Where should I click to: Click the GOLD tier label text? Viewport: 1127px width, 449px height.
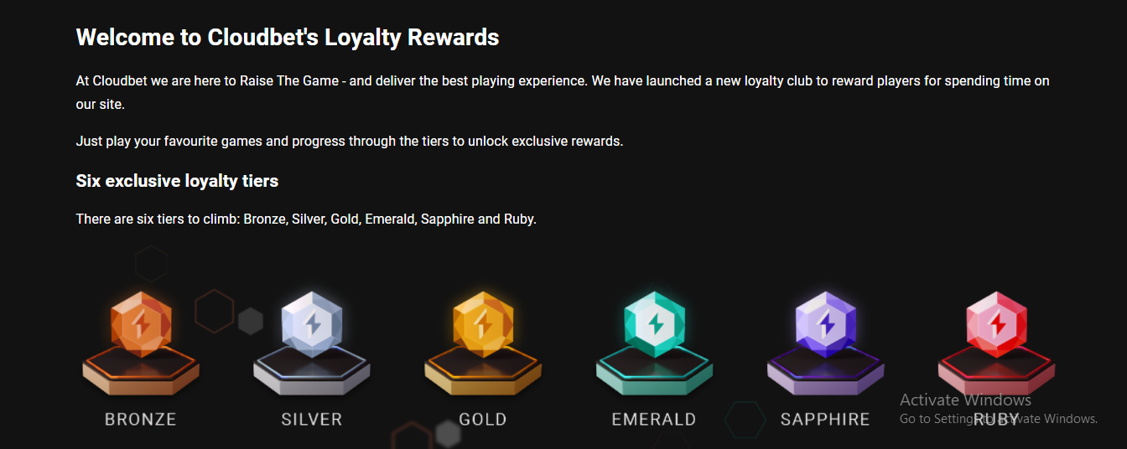pos(483,420)
